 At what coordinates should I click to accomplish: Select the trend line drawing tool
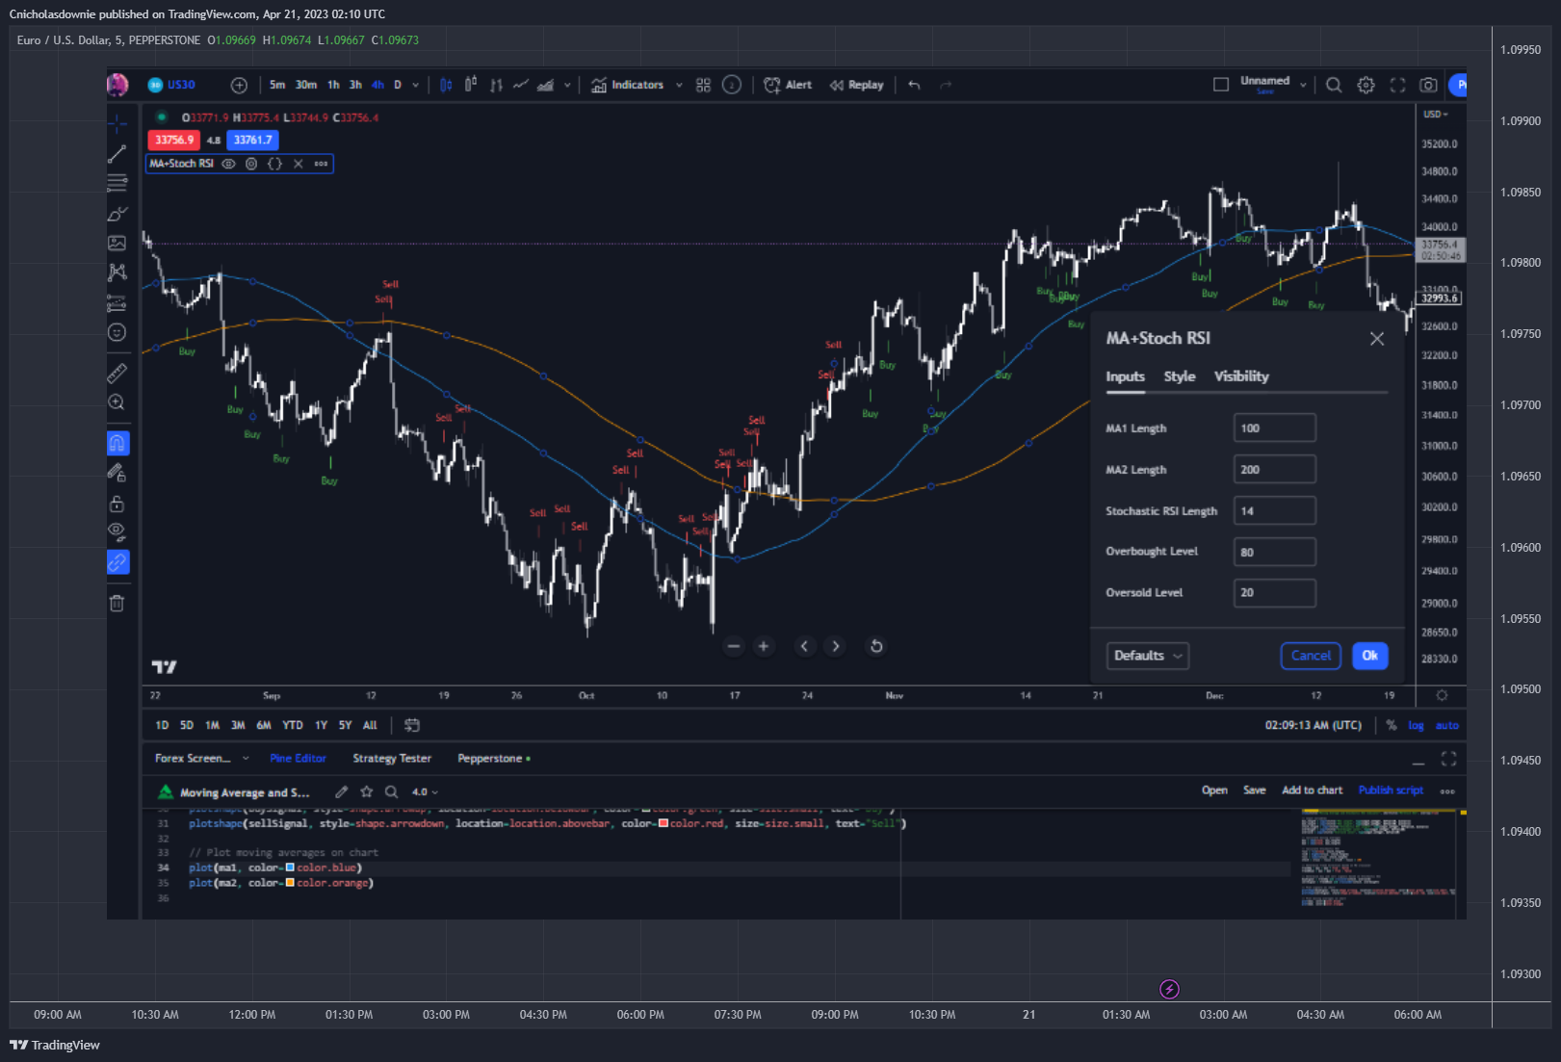pos(117,154)
